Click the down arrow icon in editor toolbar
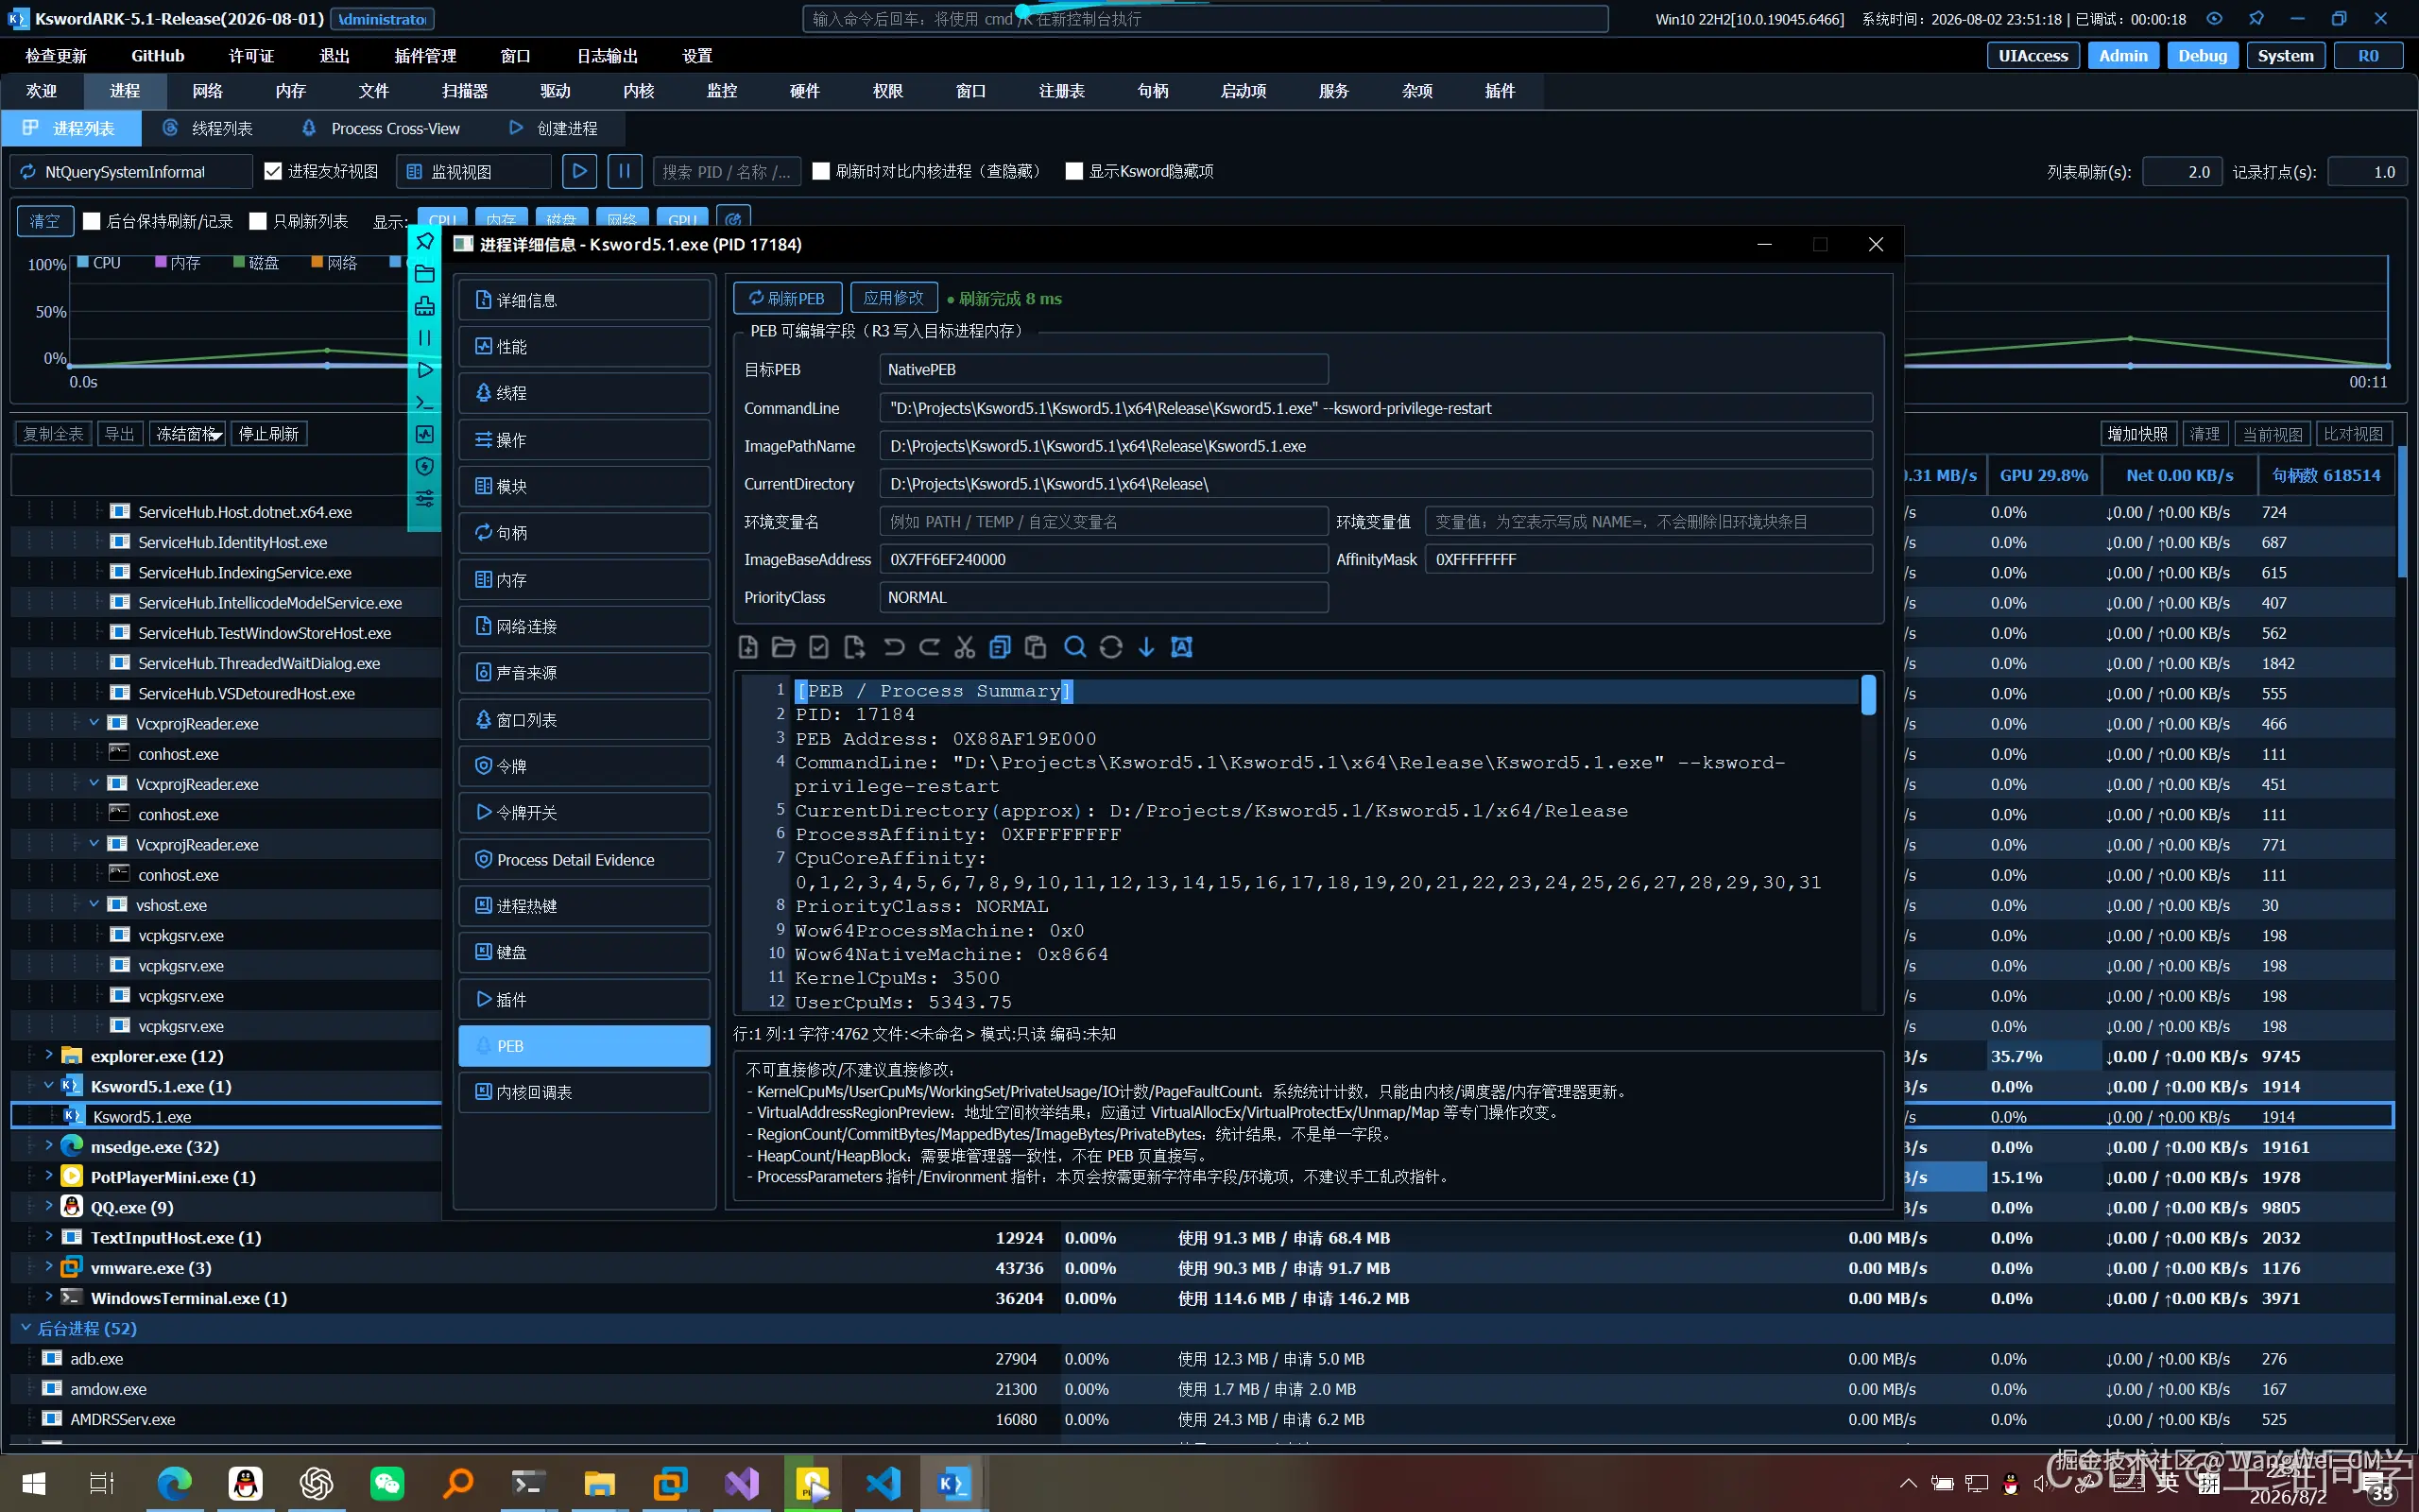 [x=1146, y=647]
